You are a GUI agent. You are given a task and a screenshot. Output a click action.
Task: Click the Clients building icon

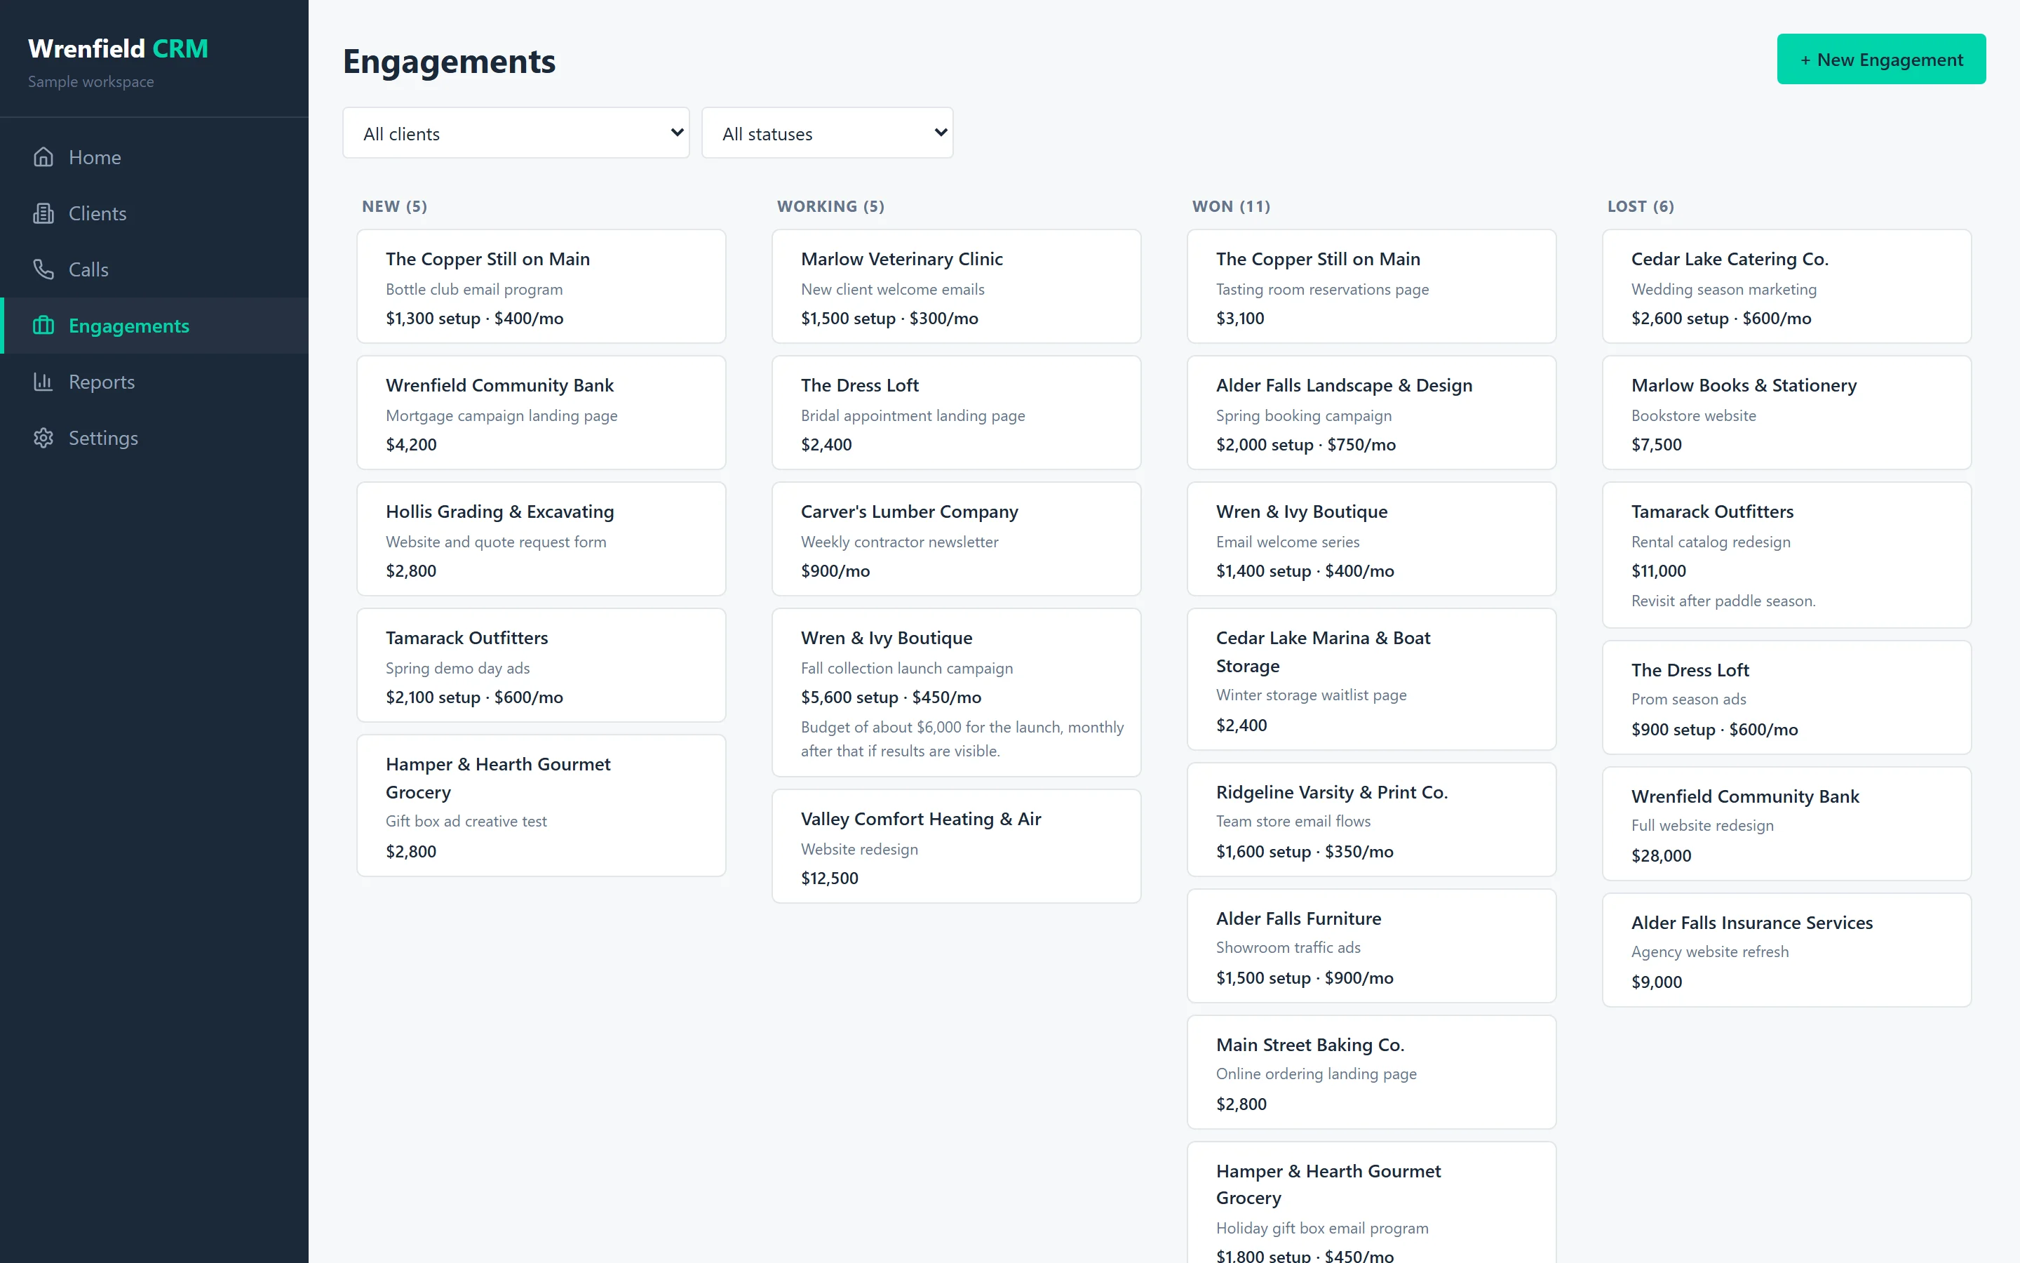43,213
